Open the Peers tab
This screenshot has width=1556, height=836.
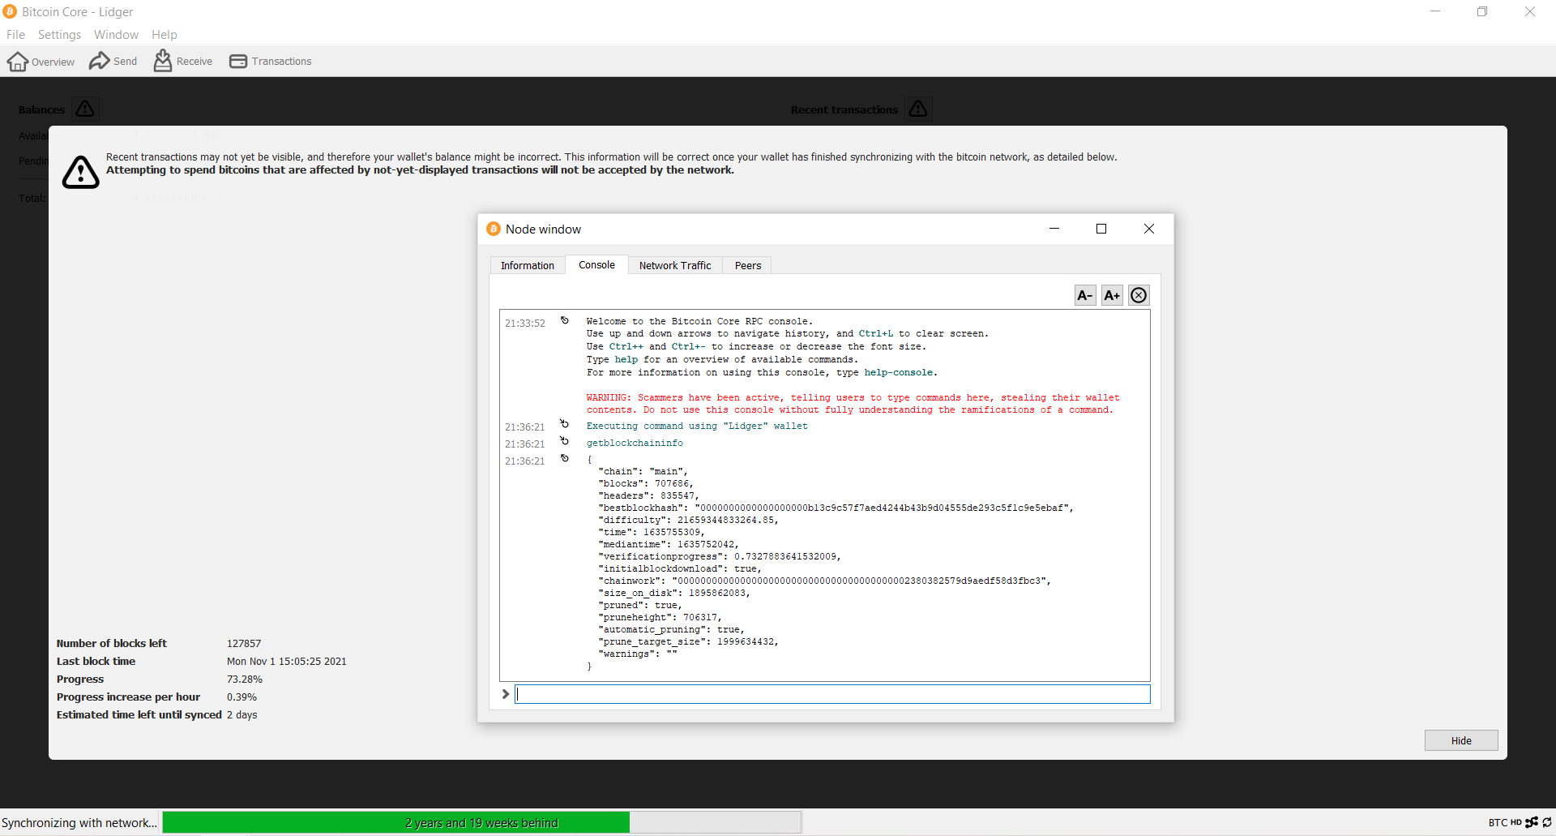click(747, 265)
